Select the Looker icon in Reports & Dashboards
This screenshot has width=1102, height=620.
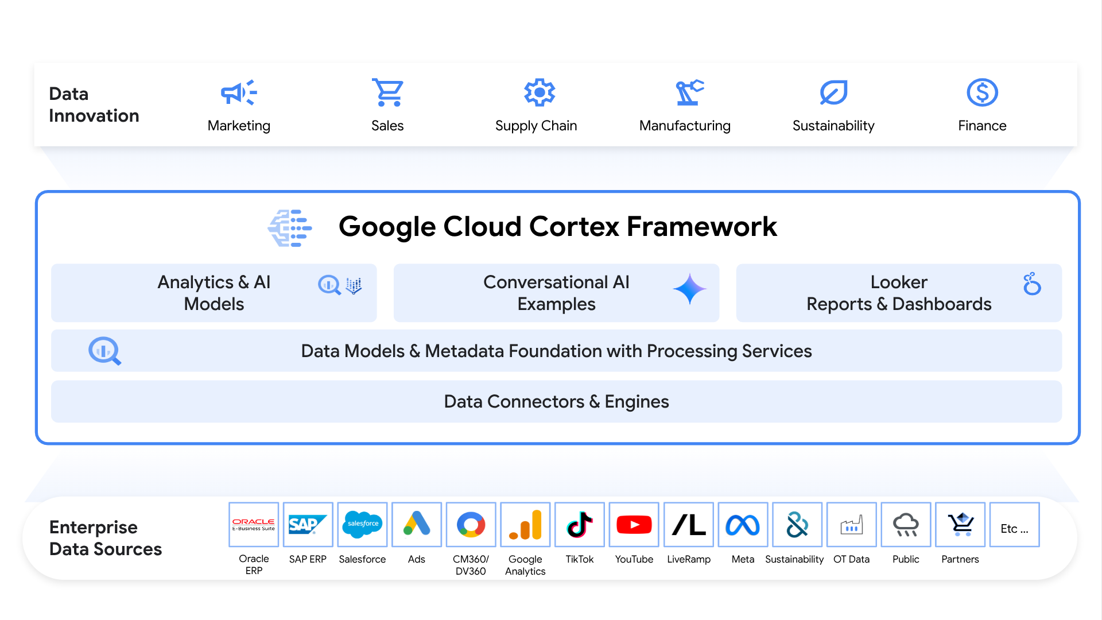(x=1033, y=284)
